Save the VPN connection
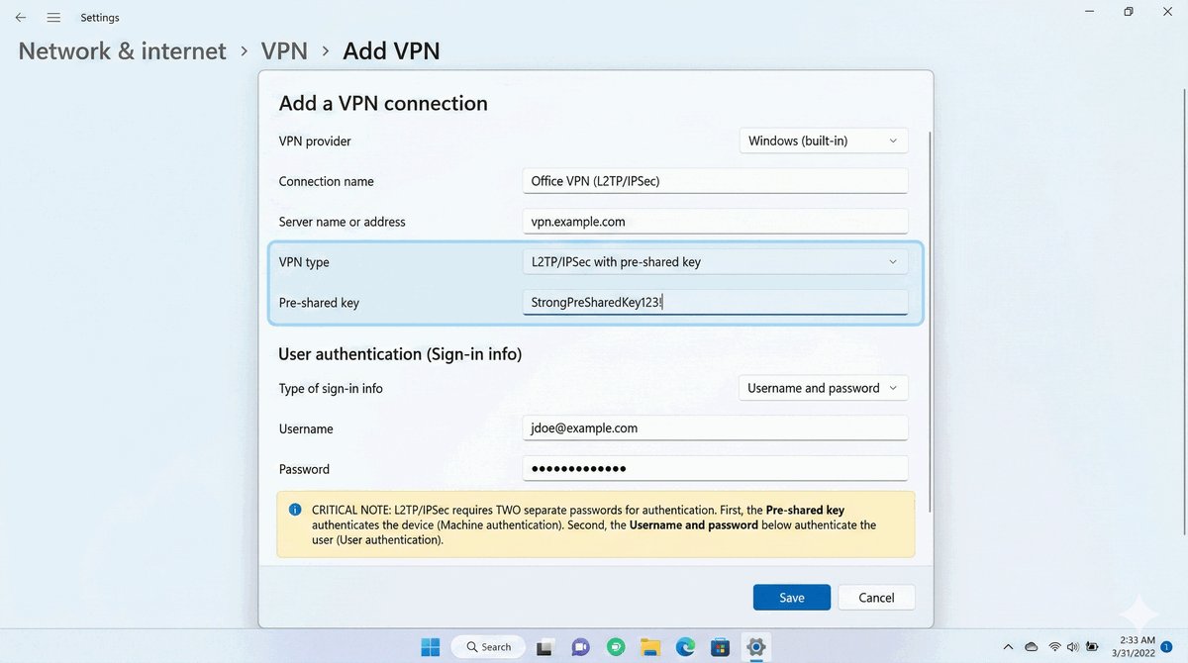 (x=791, y=598)
